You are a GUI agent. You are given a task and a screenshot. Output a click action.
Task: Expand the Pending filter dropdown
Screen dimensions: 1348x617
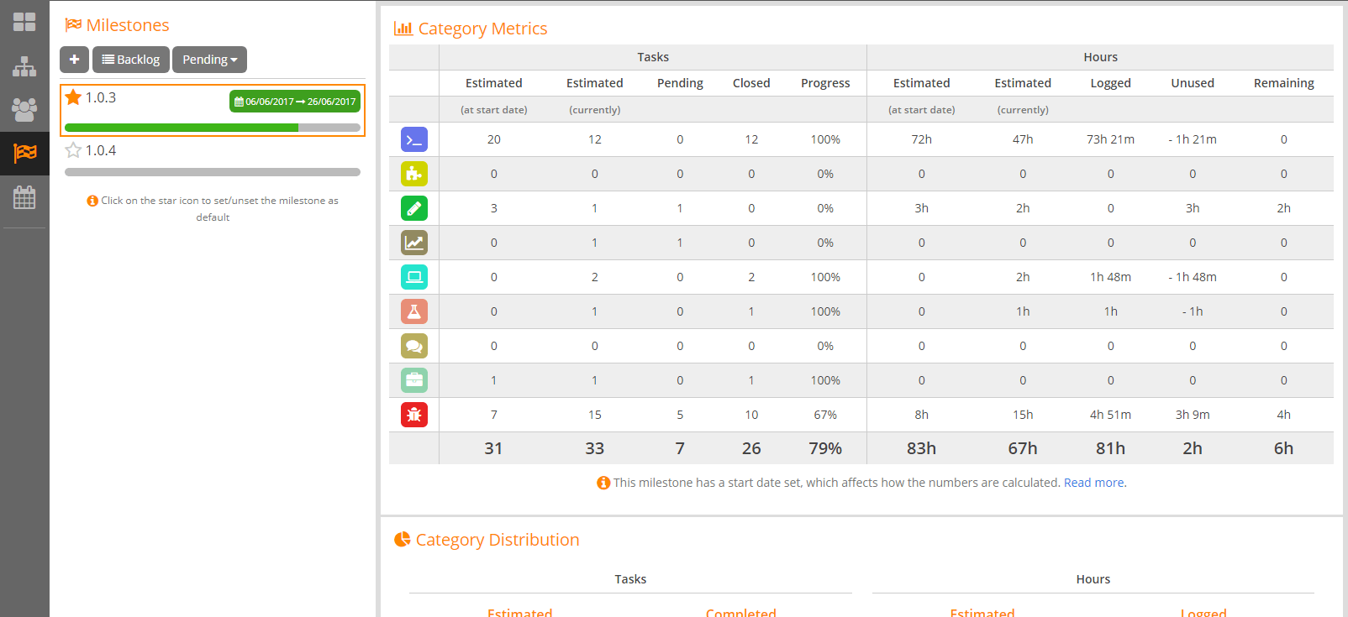coord(209,60)
